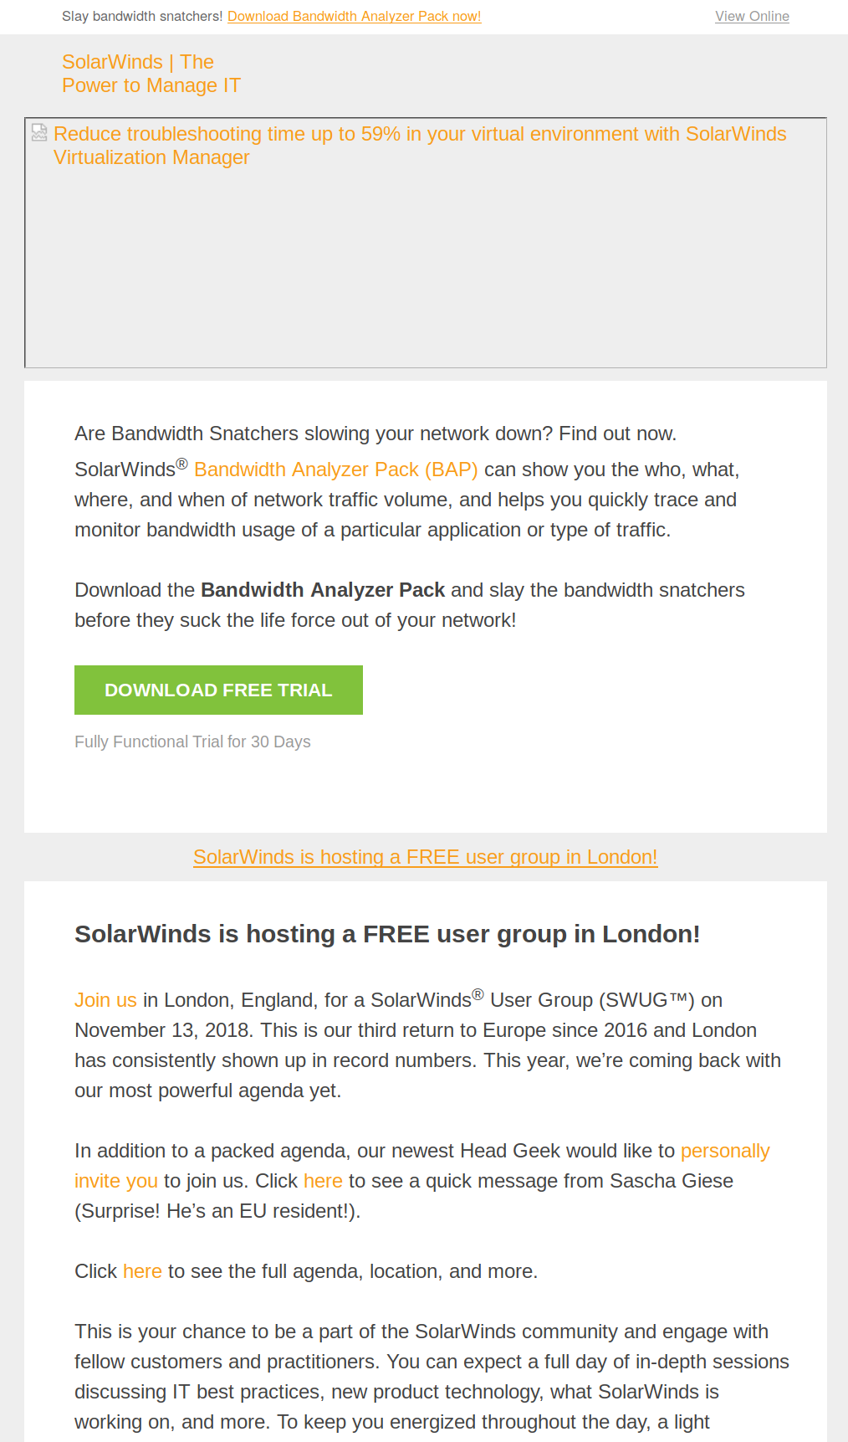Click the SolarWinds Power to Manage IT logo text
Screen dimensions: 848x1442
[151, 74]
